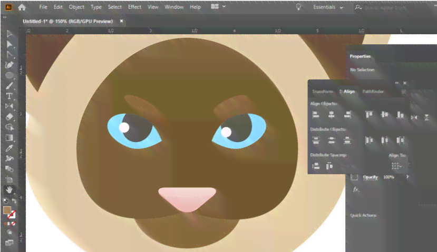Screen dimensions: 437x252
Task: Click Horizontal Distribute Center icon
Action: click(385, 140)
